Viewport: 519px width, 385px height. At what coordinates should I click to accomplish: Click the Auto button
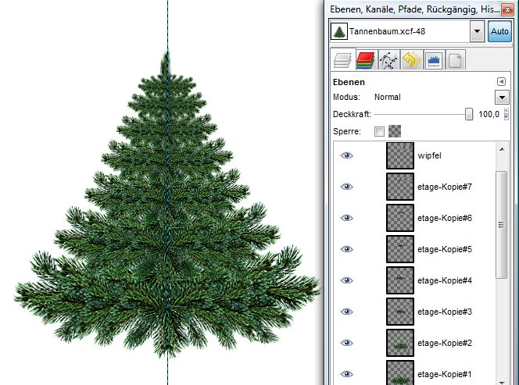[499, 31]
